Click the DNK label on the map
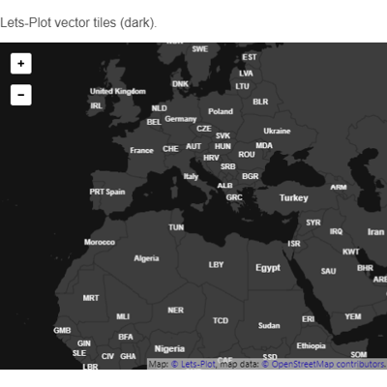This screenshot has width=387, height=387. click(x=180, y=84)
